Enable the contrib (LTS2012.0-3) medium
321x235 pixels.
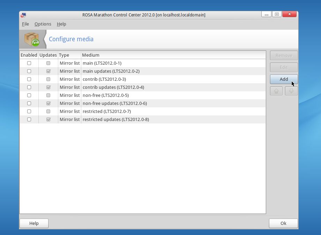point(29,79)
